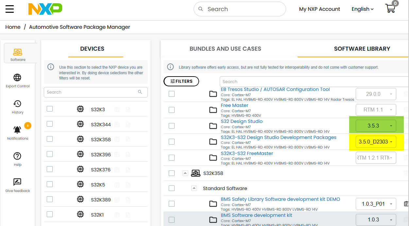Click the folder icon for Free Master
Screen dimensions: 409x226
pos(213,110)
